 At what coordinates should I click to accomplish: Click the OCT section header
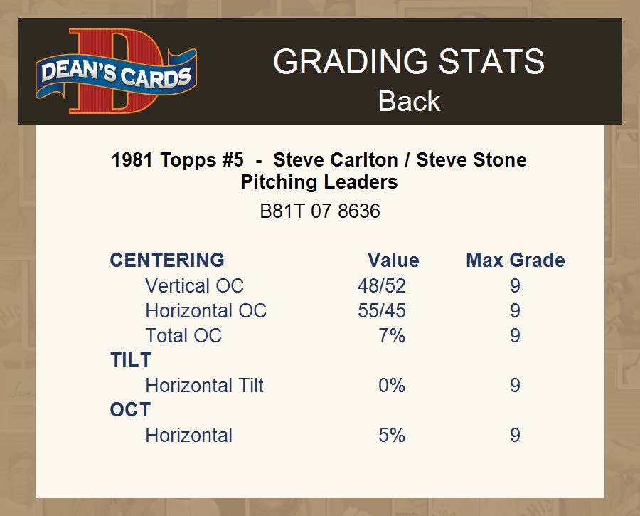tap(130, 410)
